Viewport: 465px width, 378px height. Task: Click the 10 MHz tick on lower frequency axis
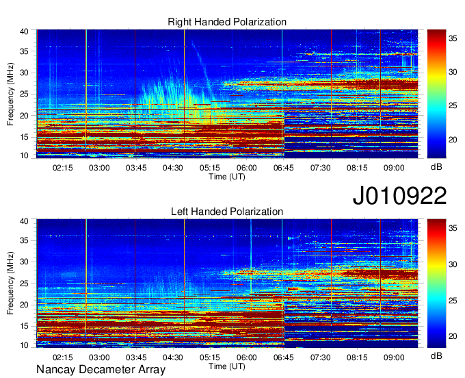[x=24, y=345]
